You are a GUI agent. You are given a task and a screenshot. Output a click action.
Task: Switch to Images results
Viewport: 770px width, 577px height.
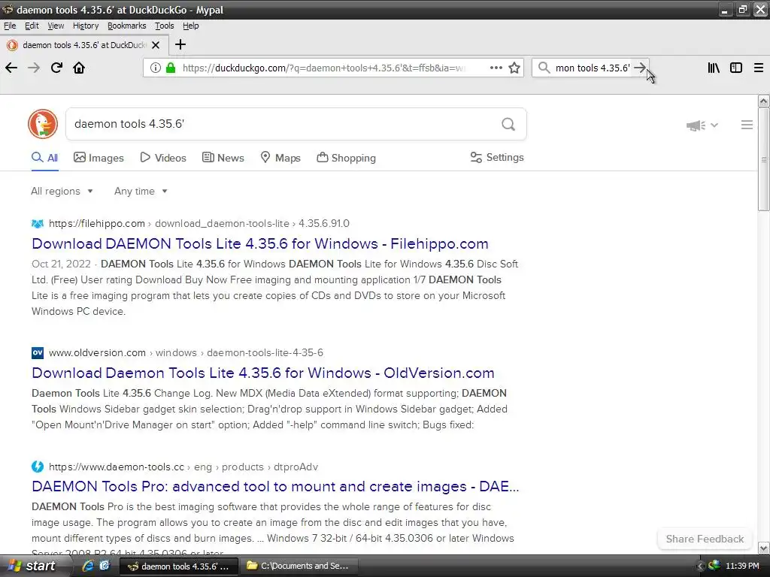pyautogui.click(x=99, y=158)
